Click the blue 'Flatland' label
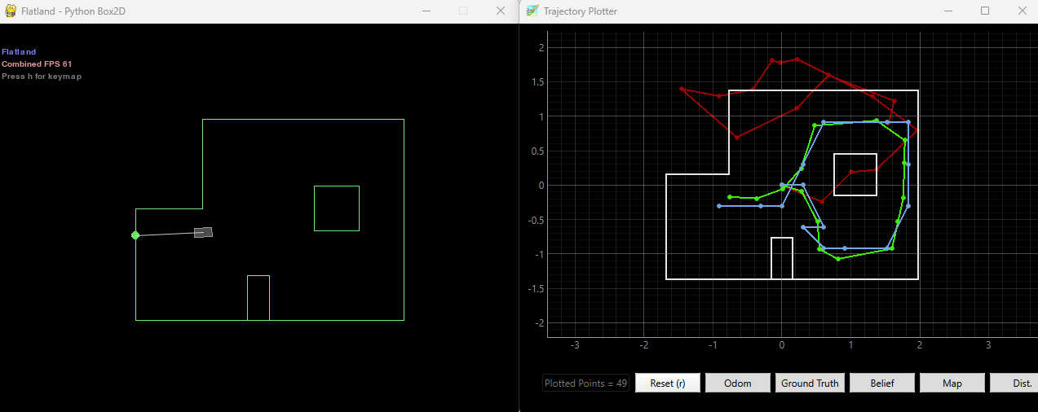 [x=19, y=51]
